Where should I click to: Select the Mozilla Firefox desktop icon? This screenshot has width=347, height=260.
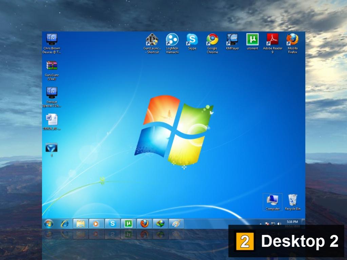pyautogui.click(x=292, y=43)
